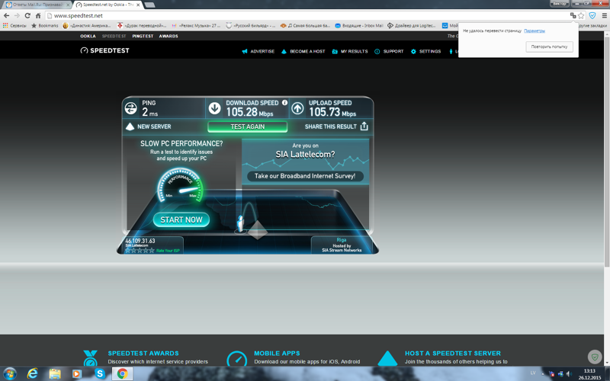
Task: Click the Windows Start button
Action: click(10, 373)
